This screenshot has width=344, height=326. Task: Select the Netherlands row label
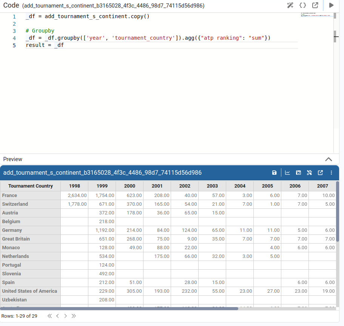point(31,256)
